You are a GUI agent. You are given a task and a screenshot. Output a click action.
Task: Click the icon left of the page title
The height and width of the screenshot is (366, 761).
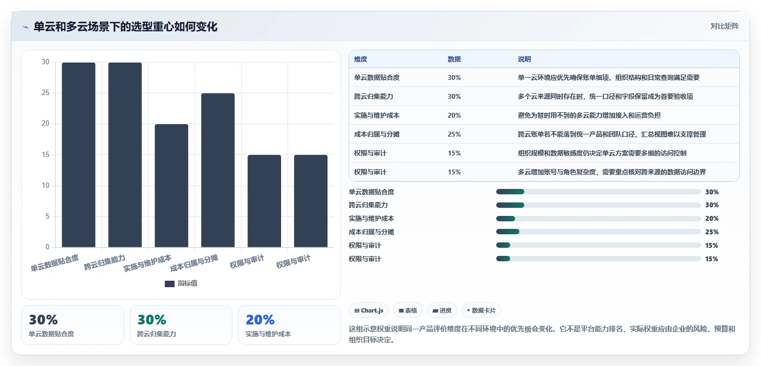[x=25, y=27]
